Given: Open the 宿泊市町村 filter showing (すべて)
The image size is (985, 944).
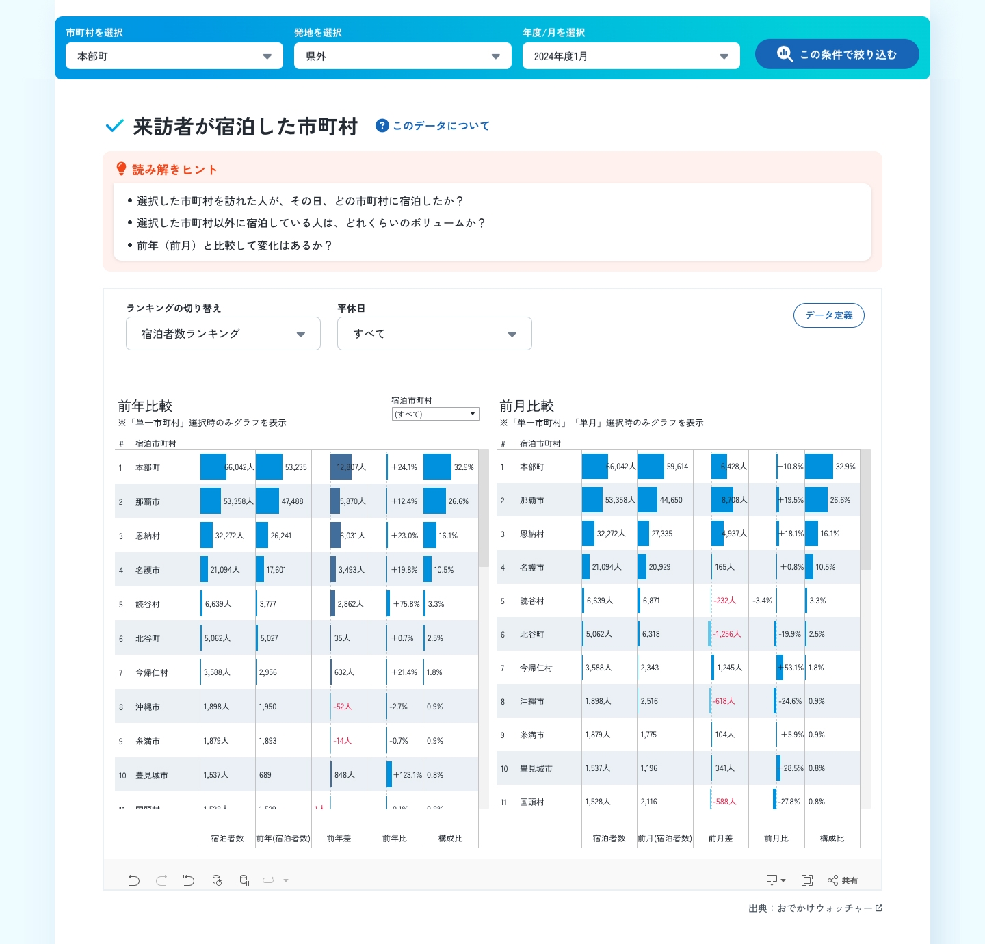Looking at the screenshot, I should [x=435, y=414].
